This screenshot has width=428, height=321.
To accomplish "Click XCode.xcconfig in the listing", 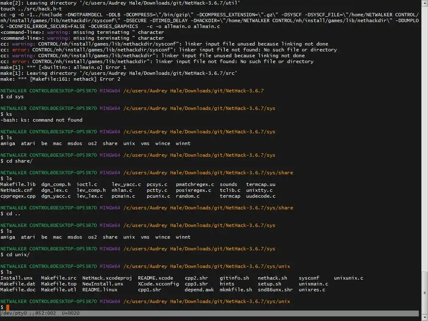I will [x=158, y=284].
